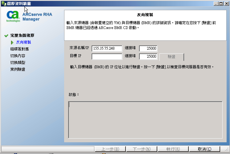Viewport: 230px width, 154px height.
Task: Click the 來源名稱/IP label
Action: [x=79, y=48]
